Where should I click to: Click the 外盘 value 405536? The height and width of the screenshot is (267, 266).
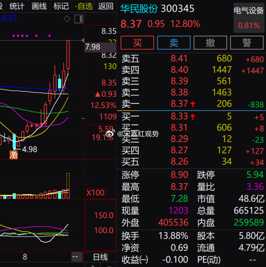tap(173, 223)
